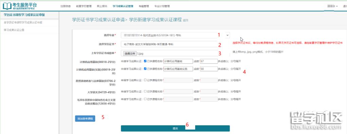
Task: Open the 专业计划管理 menu item
Action: [x=162, y=6]
